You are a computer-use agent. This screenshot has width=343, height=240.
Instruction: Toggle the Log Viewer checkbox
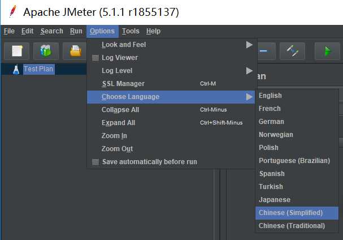pyautogui.click(x=95, y=58)
